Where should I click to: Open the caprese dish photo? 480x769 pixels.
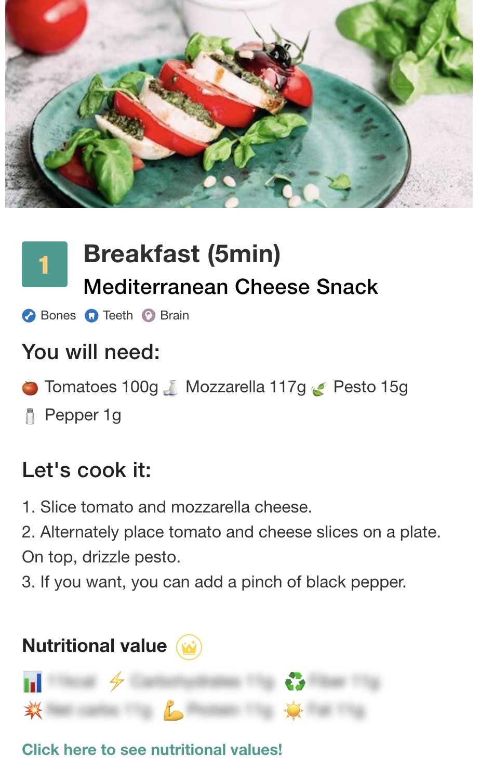coord(239,104)
